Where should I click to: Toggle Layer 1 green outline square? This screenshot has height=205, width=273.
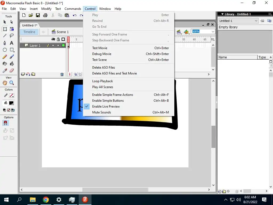(x=63, y=45)
